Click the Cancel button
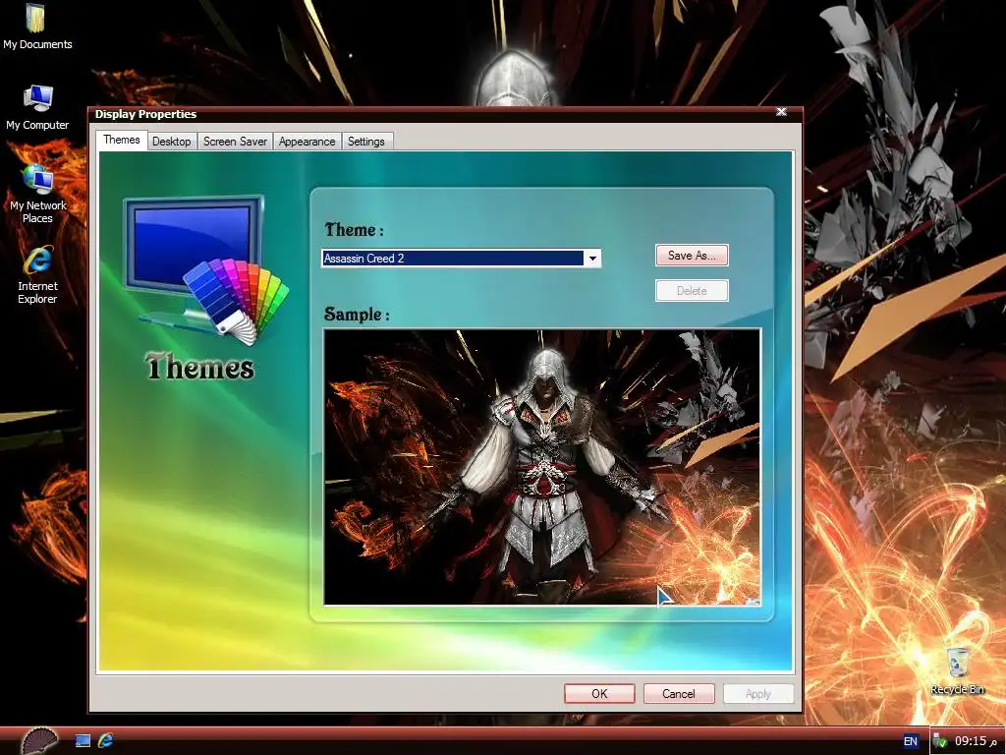Image resolution: width=1006 pixels, height=755 pixels. tap(679, 693)
